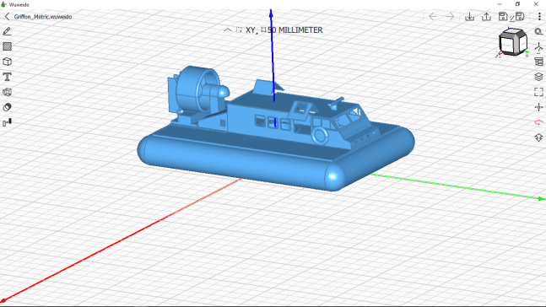546x307 pixels.
Task: Collapse the XY 50 MILLIMETER workplane bar
Action: click(x=227, y=30)
